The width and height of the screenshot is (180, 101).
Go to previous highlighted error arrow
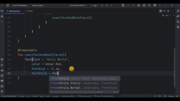[x=171, y=15]
